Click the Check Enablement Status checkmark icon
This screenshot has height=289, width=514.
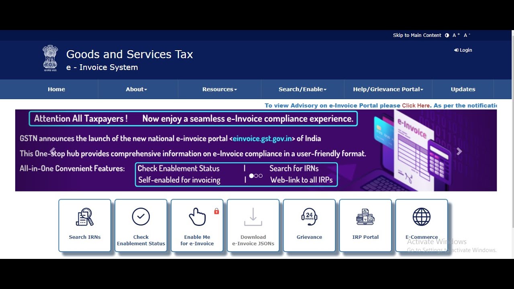pos(141,217)
